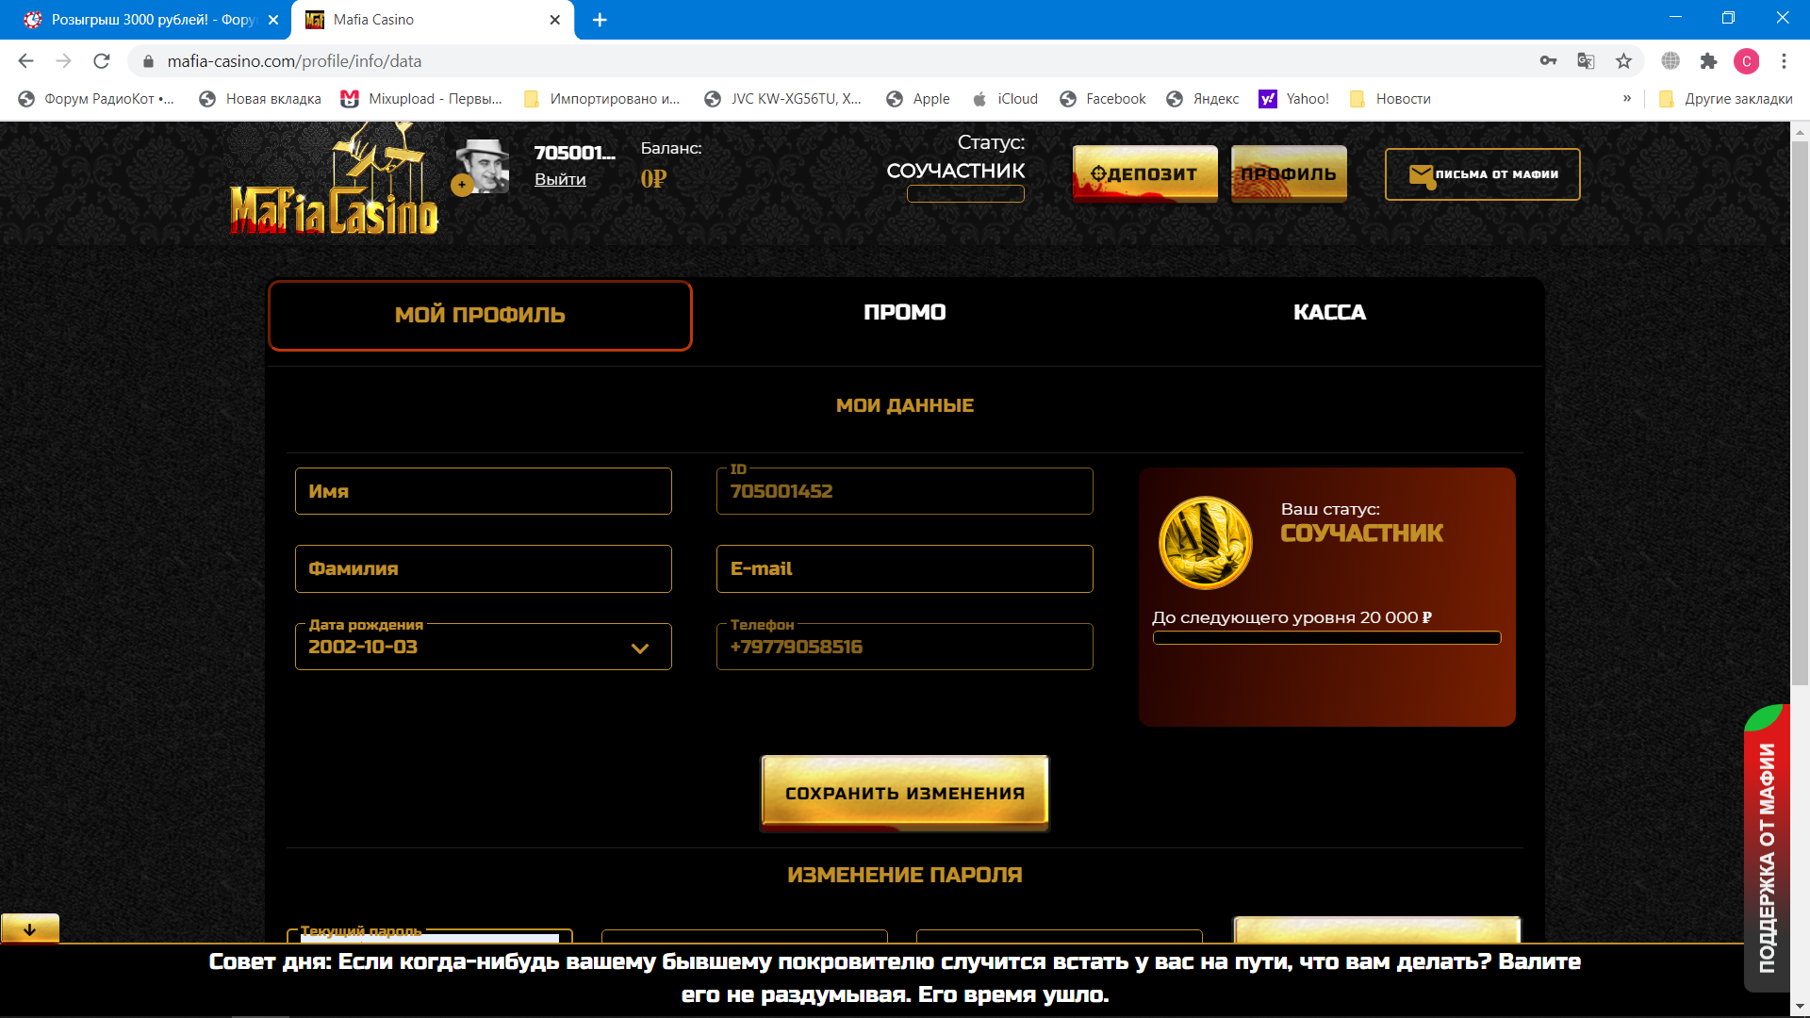The width and height of the screenshot is (1810, 1018).
Task: Open new browser tab
Action: point(600,20)
